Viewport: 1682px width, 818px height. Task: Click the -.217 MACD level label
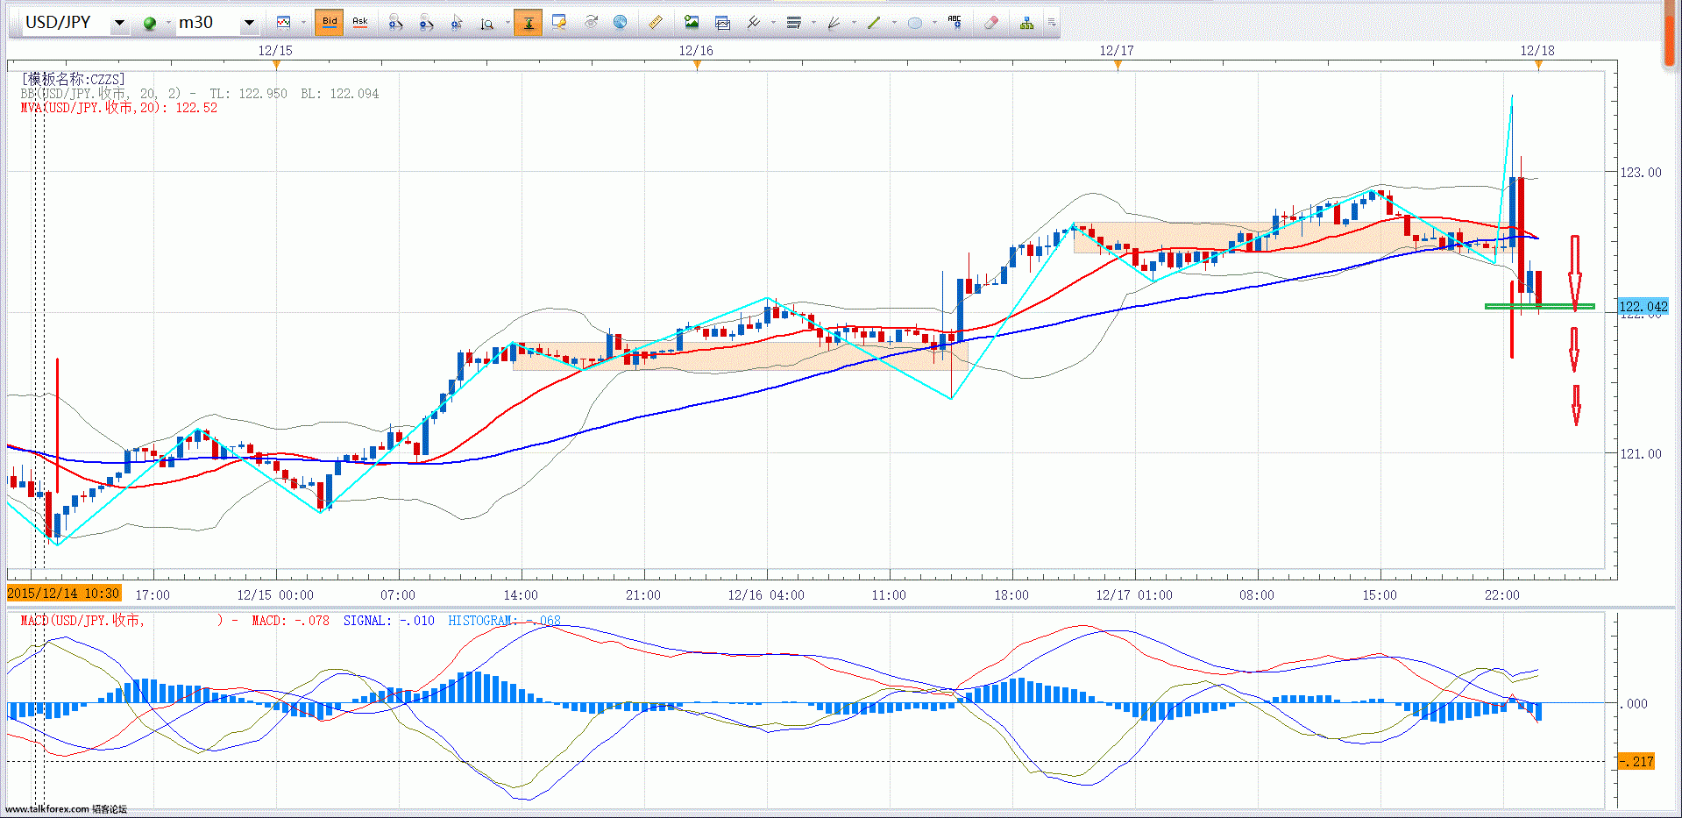tap(1636, 761)
